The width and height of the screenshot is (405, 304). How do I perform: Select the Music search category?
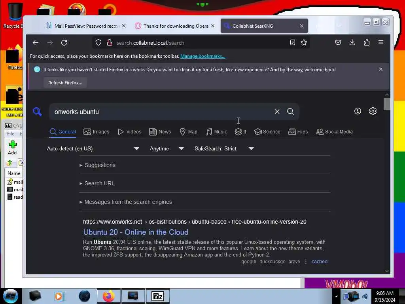click(216, 131)
